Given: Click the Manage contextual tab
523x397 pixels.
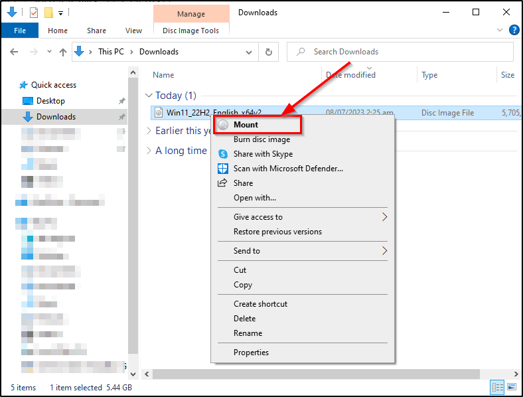Looking at the screenshot, I should pos(191,14).
